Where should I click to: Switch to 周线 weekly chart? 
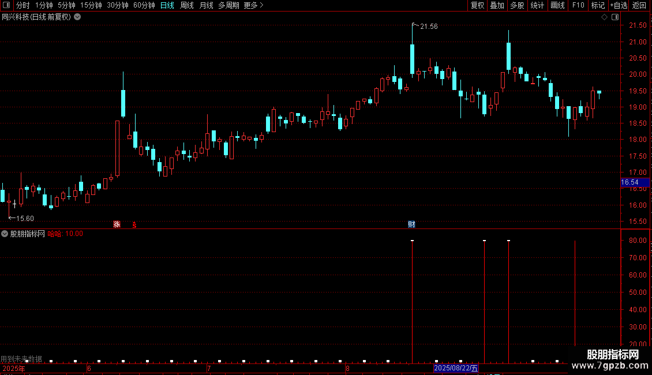[x=187, y=5]
